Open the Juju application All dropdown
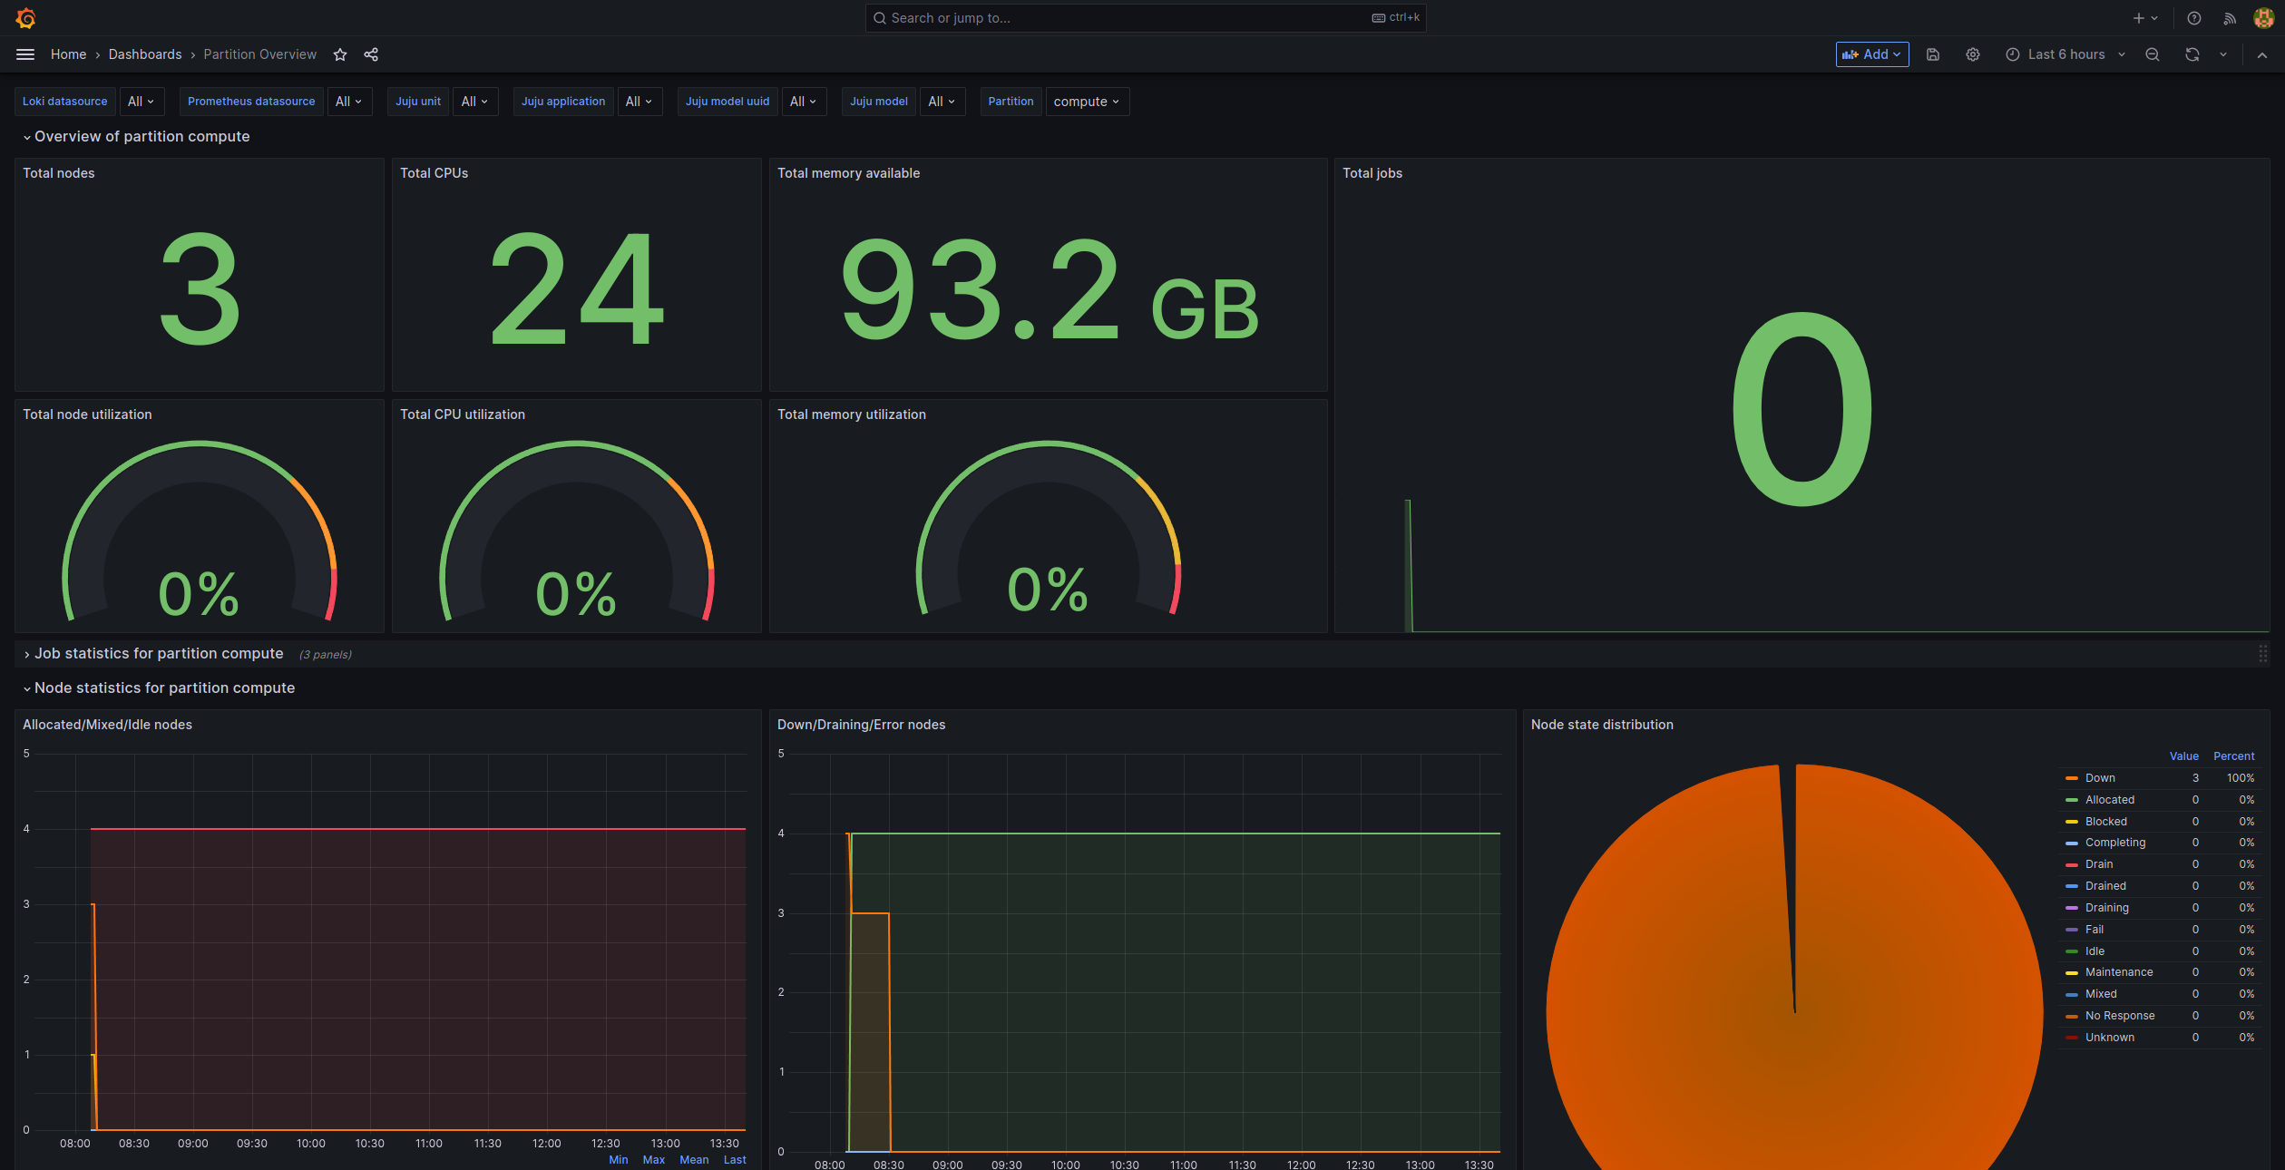The height and width of the screenshot is (1170, 2285). click(x=640, y=102)
